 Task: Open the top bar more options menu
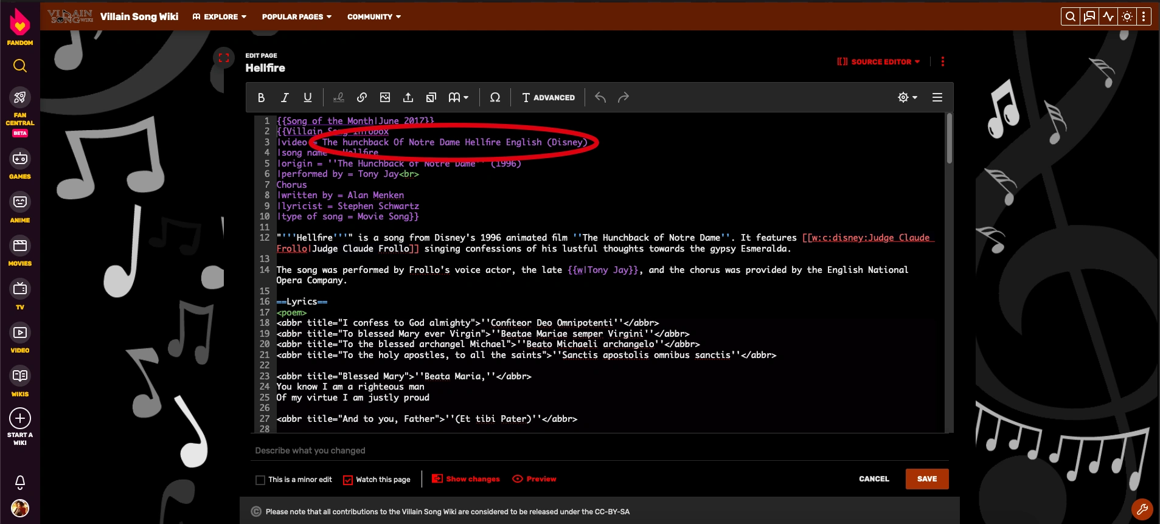[x=1144, y=16]
